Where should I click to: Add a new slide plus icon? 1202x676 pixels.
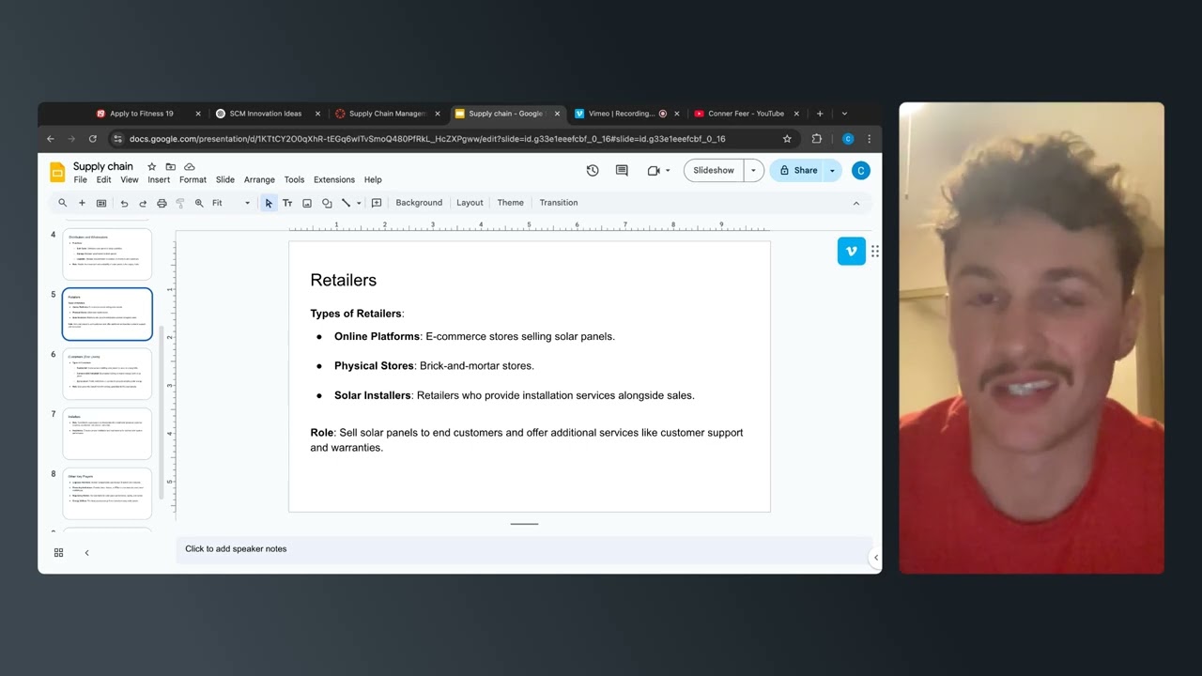[82, 203]
